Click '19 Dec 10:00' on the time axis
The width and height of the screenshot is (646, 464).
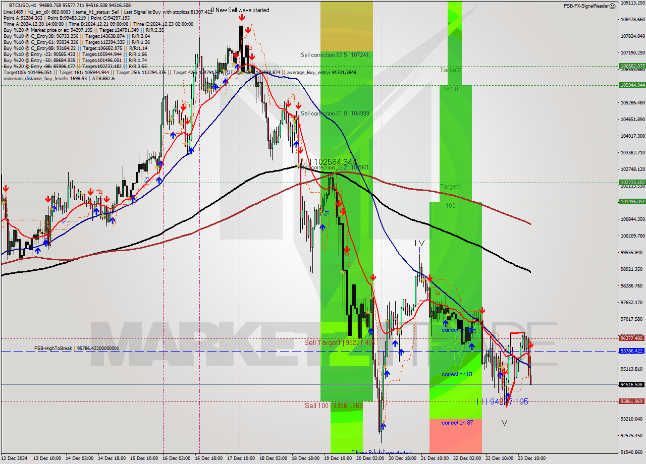338,458
